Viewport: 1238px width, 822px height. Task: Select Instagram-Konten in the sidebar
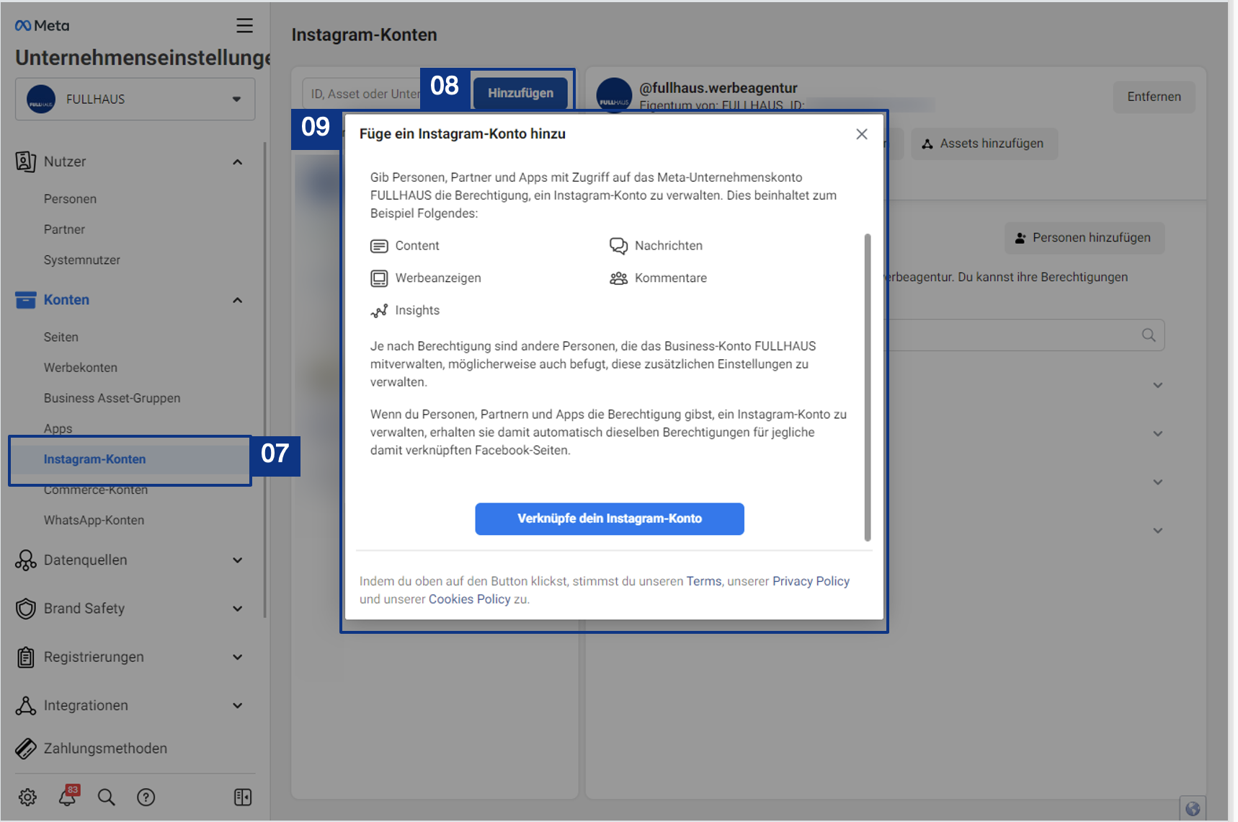94,459
